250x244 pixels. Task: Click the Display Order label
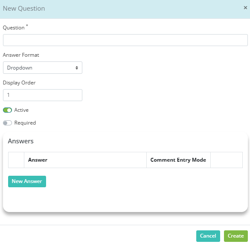pyautogui.click(x=19, y=83)
